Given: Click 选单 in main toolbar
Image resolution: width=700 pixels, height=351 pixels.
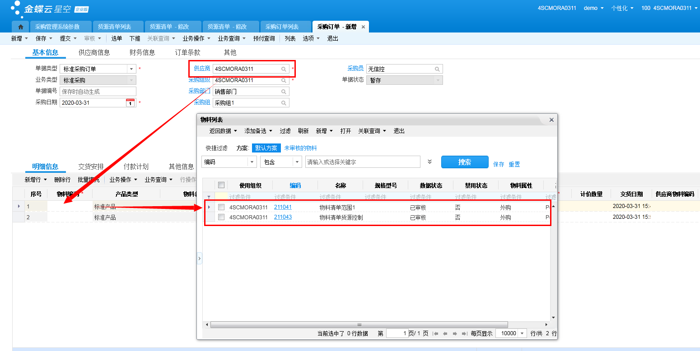Looking at the screenshot, I should 117,38.
